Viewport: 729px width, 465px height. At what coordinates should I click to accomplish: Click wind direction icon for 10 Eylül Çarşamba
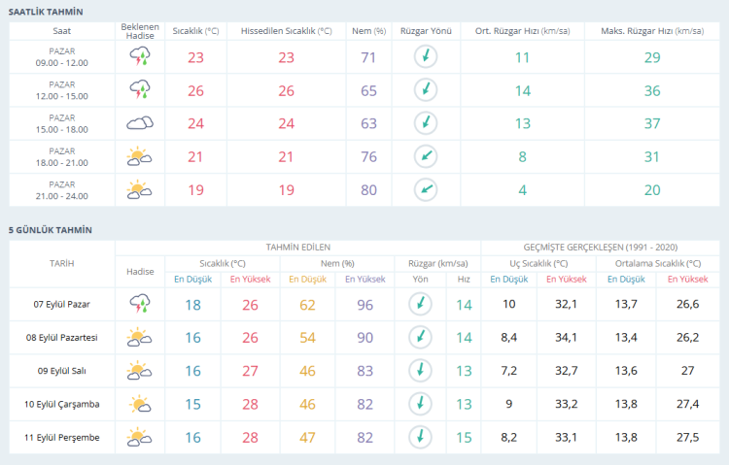pos(420,404)
